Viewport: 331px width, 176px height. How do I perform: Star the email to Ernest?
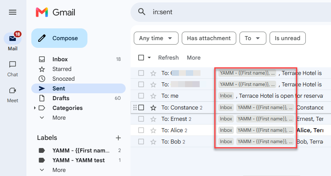153,119
